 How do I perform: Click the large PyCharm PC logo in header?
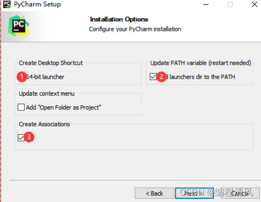point(19,26)
